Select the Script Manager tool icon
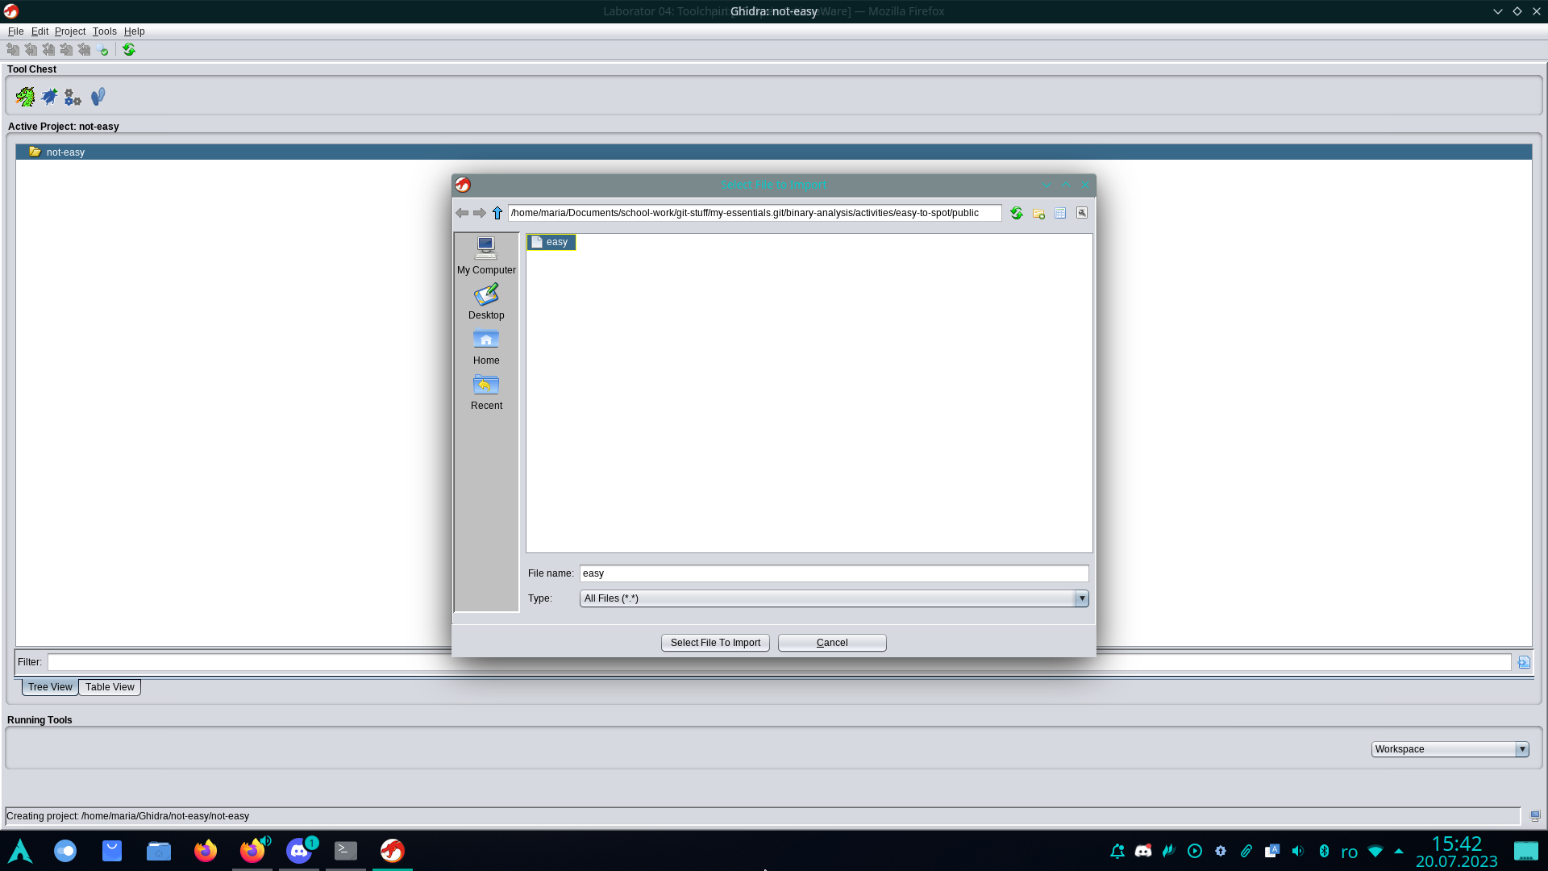 click(x=73, y=97)
